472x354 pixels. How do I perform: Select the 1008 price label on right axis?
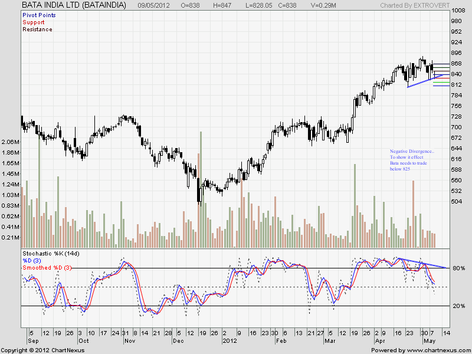[x=458, y=11]
